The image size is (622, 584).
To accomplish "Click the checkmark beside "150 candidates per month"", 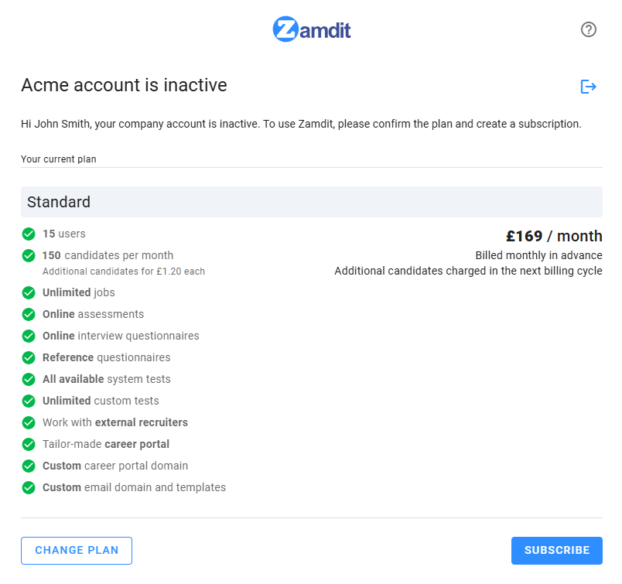I will (x=29, y=255).
